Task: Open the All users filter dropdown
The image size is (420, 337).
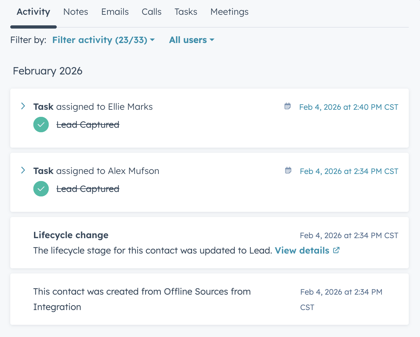Action: (x=191, y=40)
